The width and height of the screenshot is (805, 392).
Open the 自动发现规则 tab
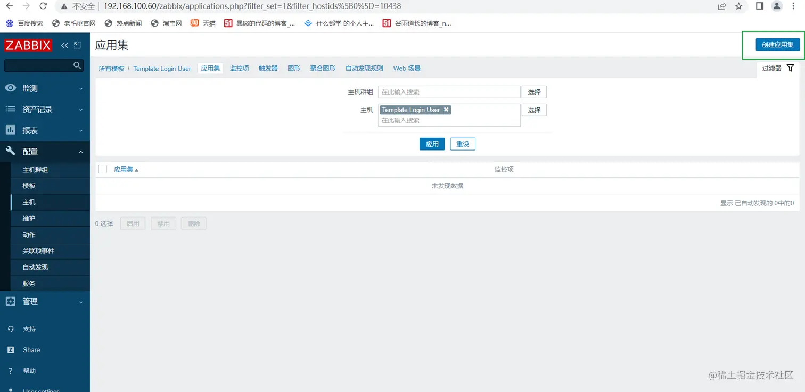(x=364, y=68)
